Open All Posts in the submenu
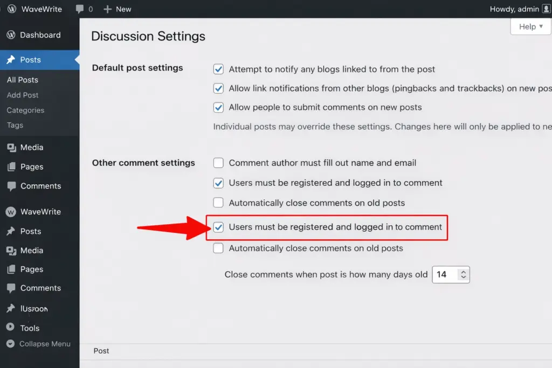Viewport: 552px width, 368px height. pyautogui.click(x=23, y=80)
